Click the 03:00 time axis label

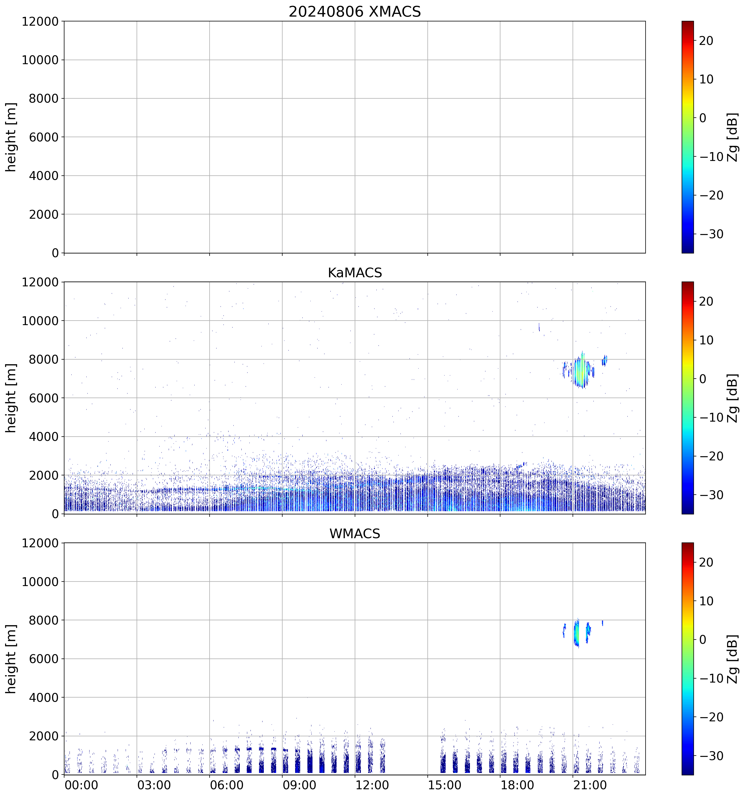point(154,785)
